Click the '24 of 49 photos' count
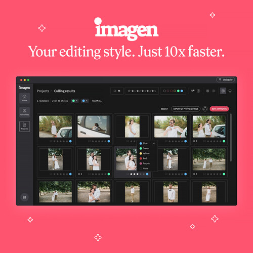Viewport: 253px width, 253px height. [60, 101]
